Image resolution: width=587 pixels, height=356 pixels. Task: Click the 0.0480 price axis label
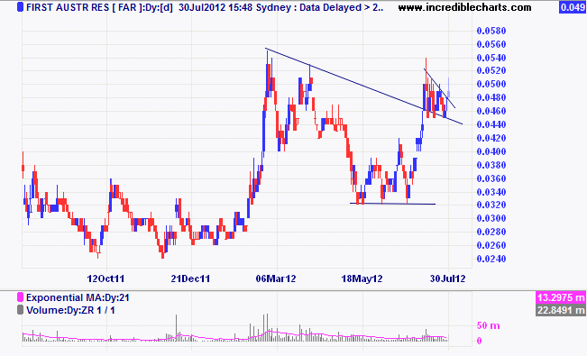click(491, 97)
